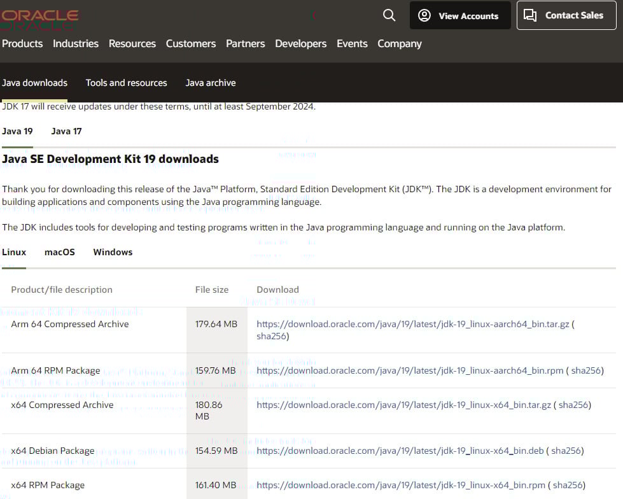
Task: Click the '154.59 MB' file size cell
Action: (216, 451)
